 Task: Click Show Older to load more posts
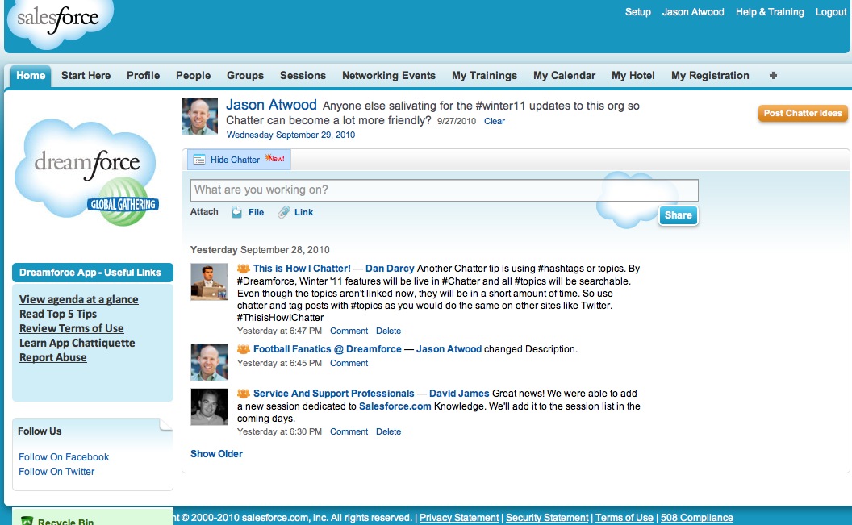tap(216, 454)
